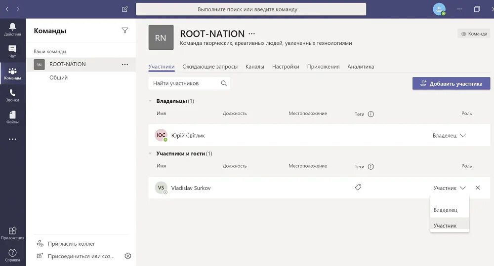Switch to the Участники tab
This screenshot has height=266, width=494.
(x=162, y=67)
